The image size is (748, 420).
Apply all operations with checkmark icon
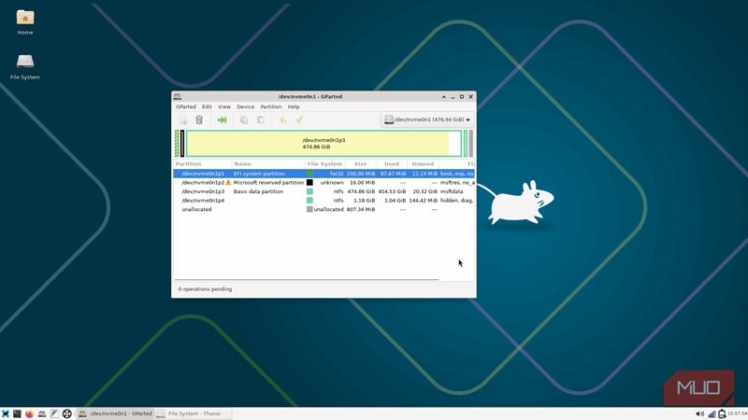pyautogui.click(x=299, y=119)
